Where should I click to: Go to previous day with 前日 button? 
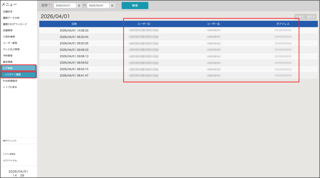[300, 17]
